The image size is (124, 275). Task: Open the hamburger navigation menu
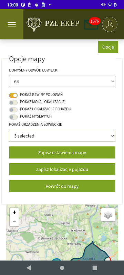pos(12,24)
